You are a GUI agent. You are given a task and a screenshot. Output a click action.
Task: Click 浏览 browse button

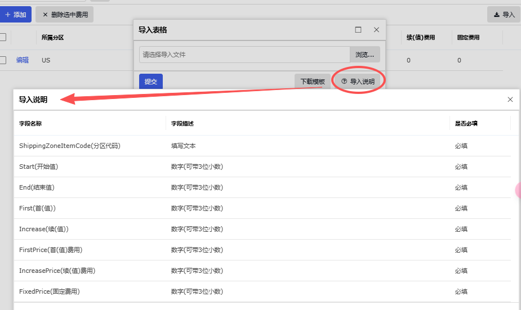(364, 55)
